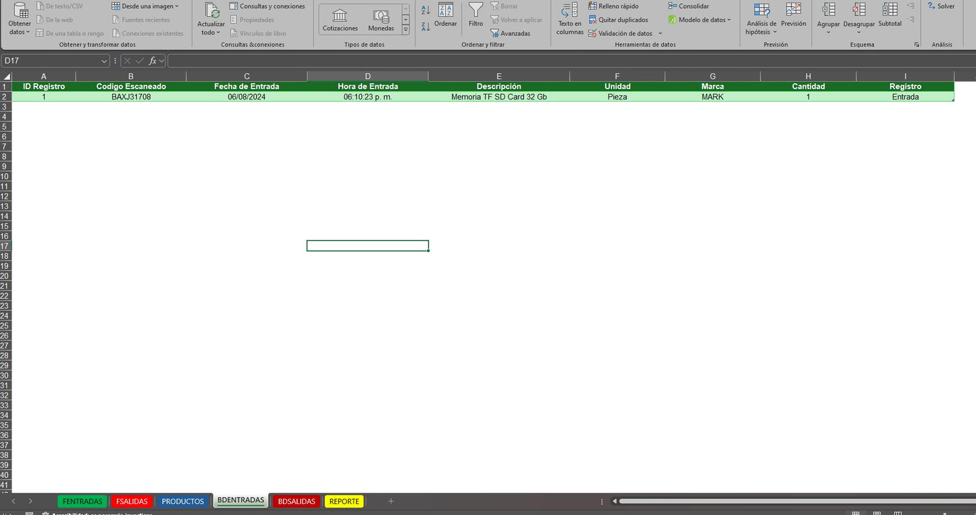
Task: Select the Cotizaciones data type
Action: [340, 20]
